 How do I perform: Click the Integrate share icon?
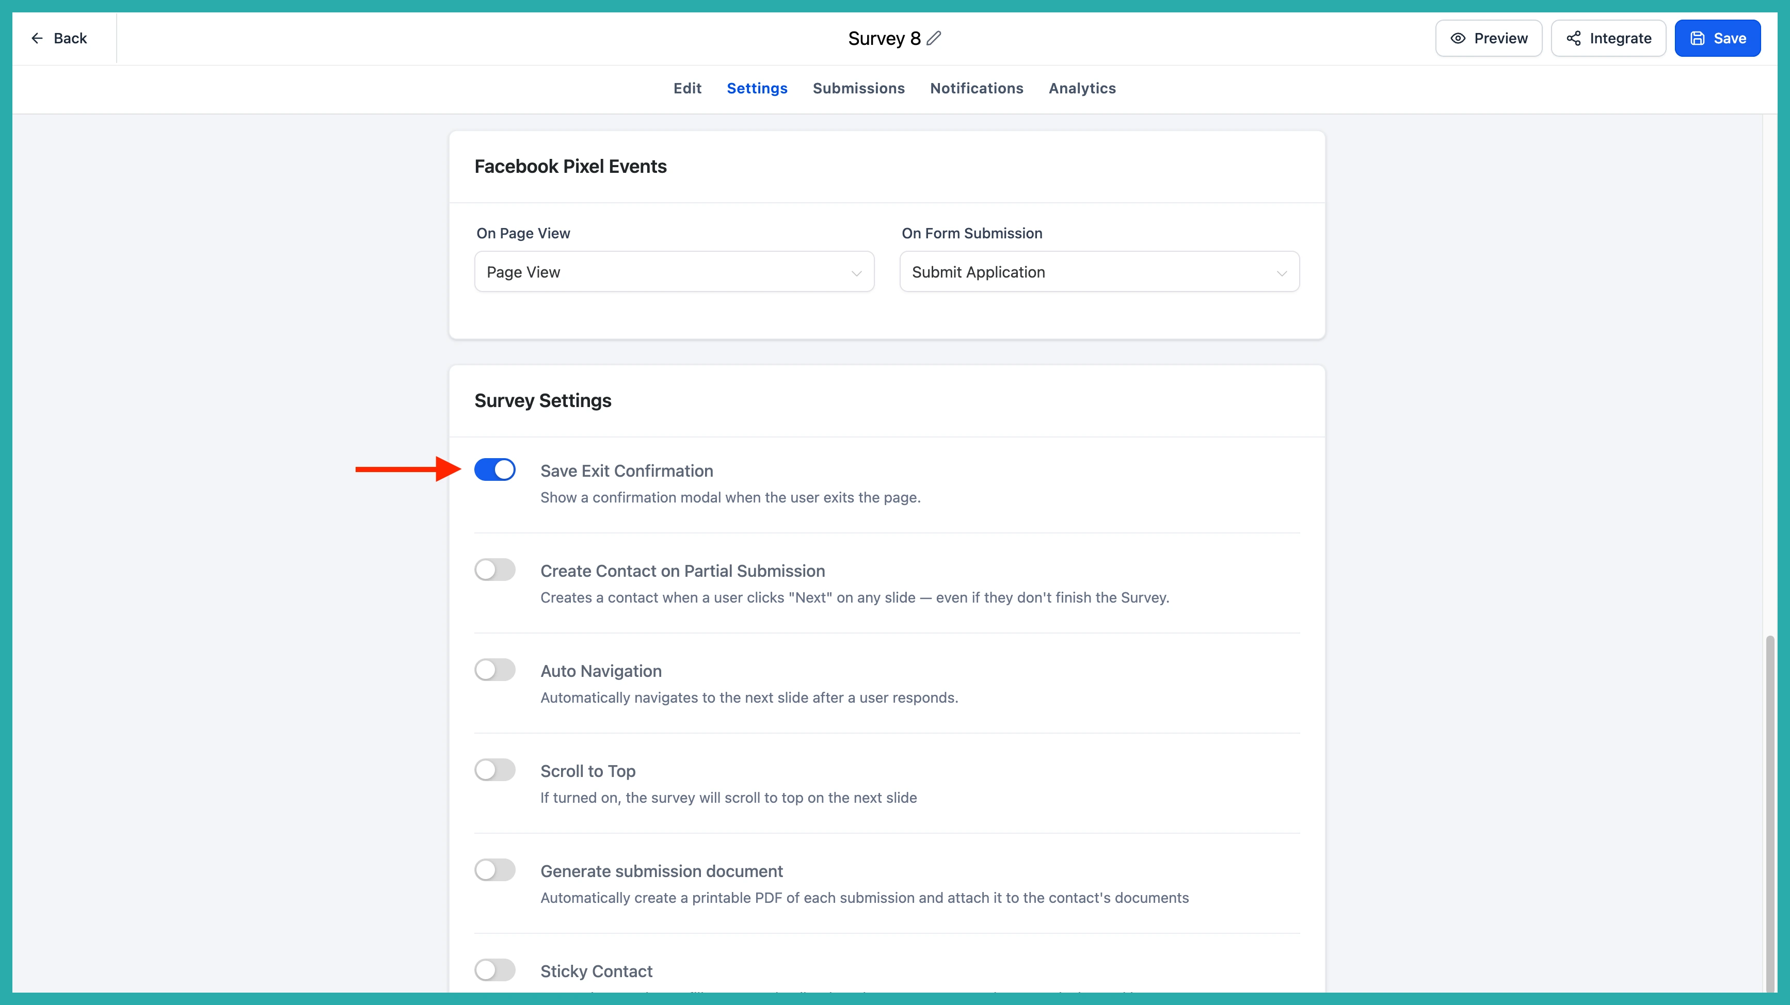tap(1573, 38)
